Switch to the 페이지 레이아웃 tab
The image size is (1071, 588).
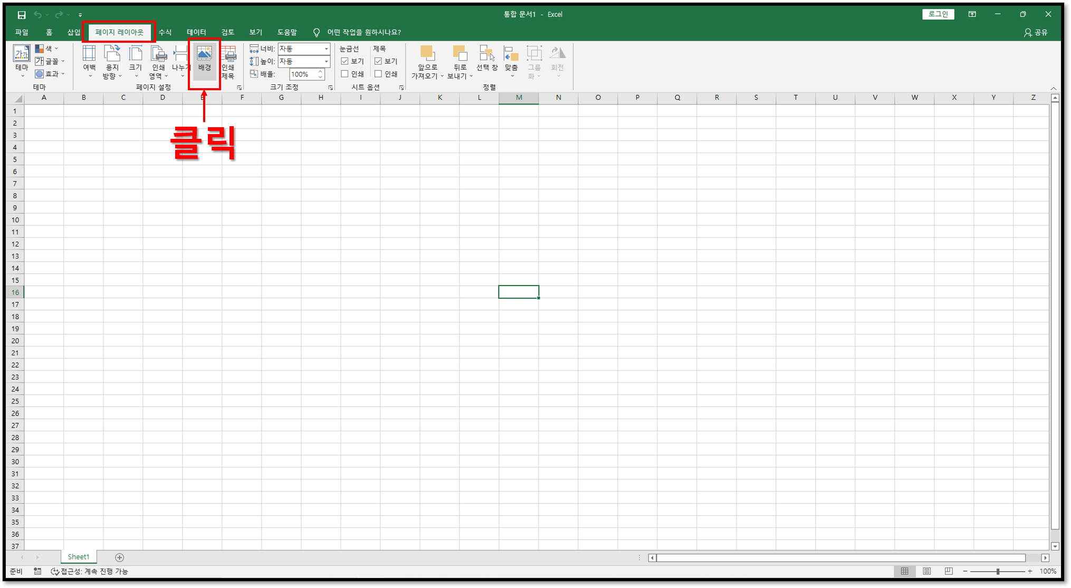[x=119, y=32]
